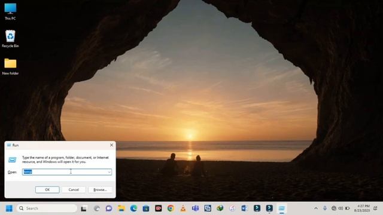Click the Browse... button
The height and width of the screenshot is (215, 383).
(100, 190)
